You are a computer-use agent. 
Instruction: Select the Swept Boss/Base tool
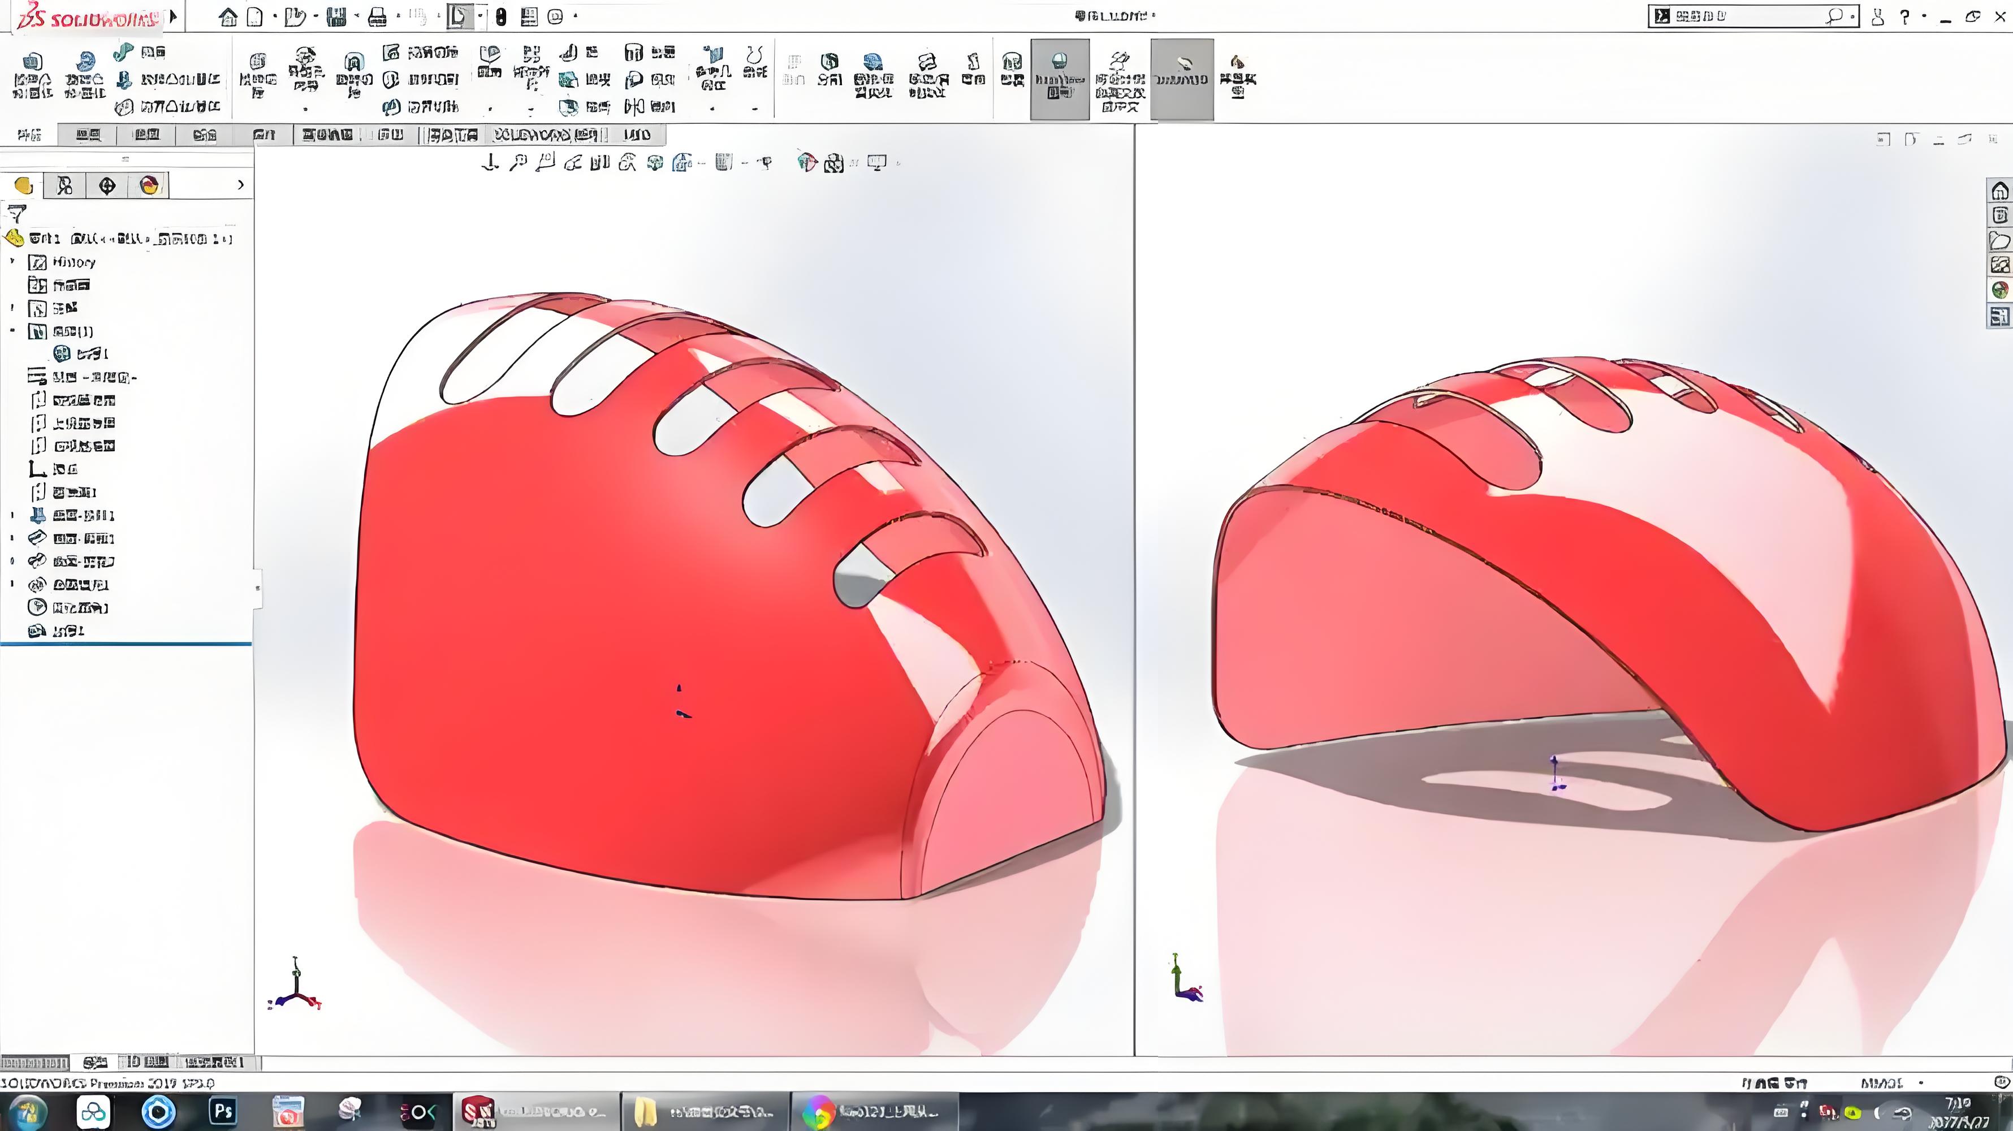141,53
